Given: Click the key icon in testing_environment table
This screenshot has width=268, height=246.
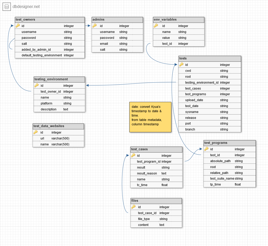Looking at the screenshot, I should pyautogui.click(x=37, y=85).
